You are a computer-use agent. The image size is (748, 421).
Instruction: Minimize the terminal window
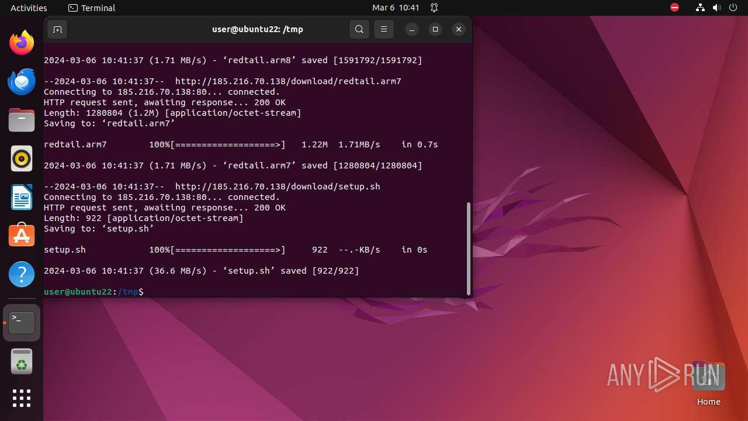point(412,29)
